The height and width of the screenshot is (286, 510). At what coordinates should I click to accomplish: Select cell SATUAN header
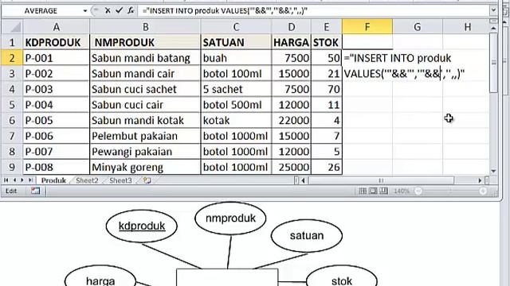coord(236,42)
